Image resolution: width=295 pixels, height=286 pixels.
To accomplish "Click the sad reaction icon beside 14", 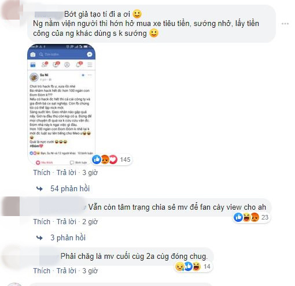I will tap(179, 266).
